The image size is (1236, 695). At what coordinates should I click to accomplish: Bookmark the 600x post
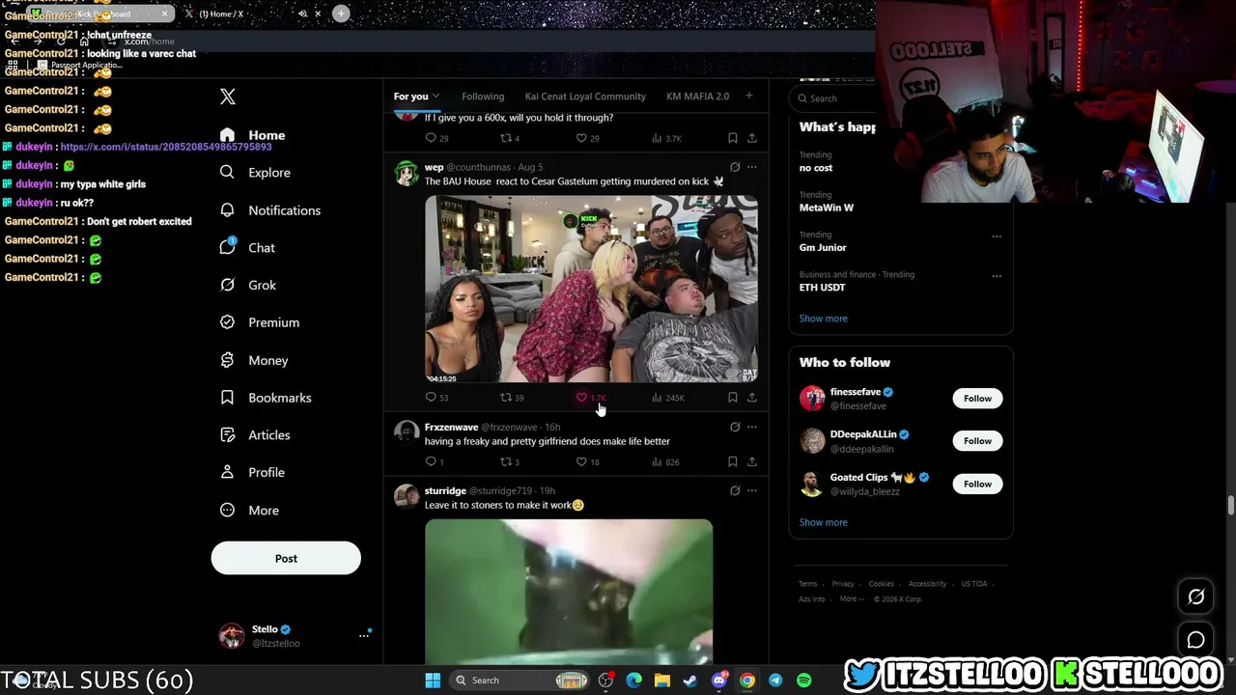click(x=733, y=138)
